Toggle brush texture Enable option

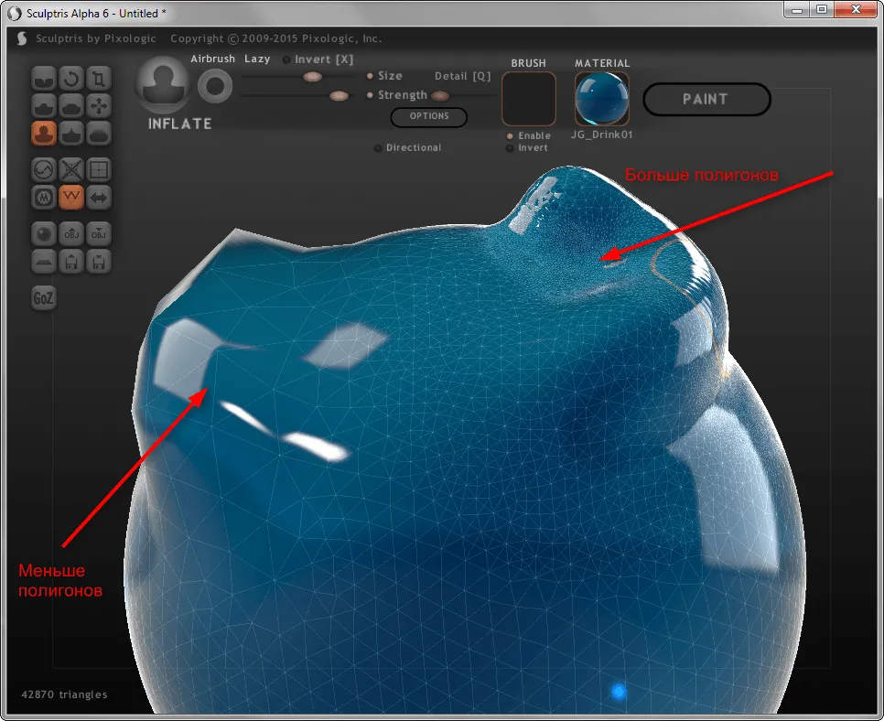pyautogui.click(x=528, y=135)
